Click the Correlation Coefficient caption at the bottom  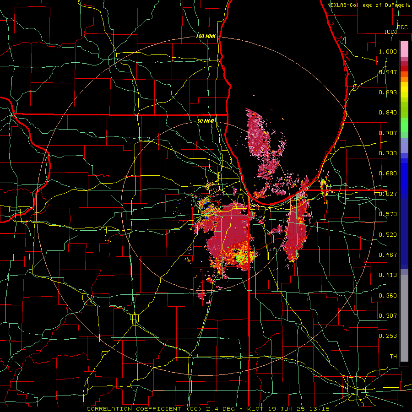click(208, 409)
